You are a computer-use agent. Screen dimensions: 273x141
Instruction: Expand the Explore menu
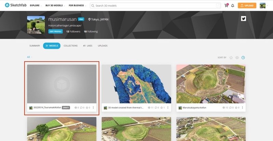point(36,5)
